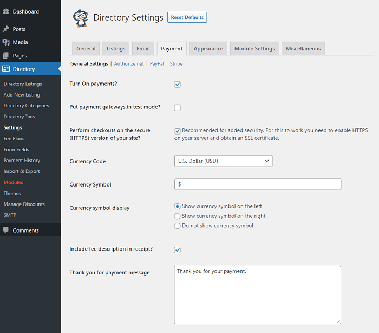Enable payment gateways test mode checkbox
This screenshot has width=379, height=333.
[x=177, y=107]
